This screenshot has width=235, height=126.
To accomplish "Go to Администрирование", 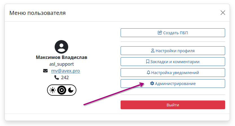I will point(173,83).
